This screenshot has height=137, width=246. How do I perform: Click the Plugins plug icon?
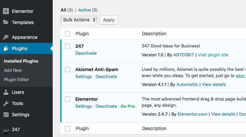[x=6, y=48]
